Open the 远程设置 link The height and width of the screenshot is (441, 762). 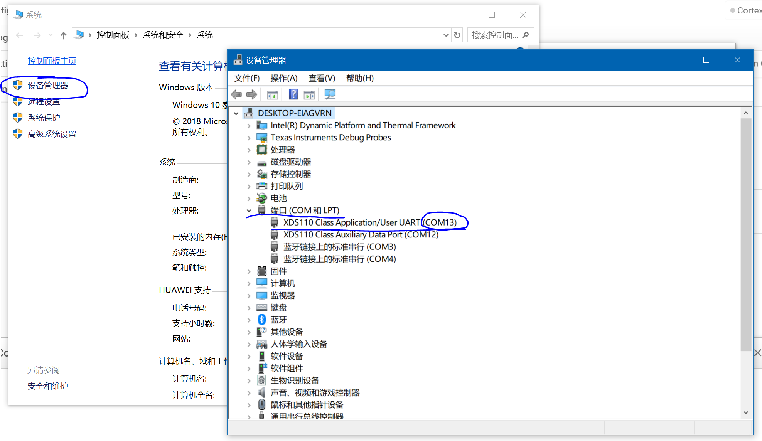click(x=44, y=102)
